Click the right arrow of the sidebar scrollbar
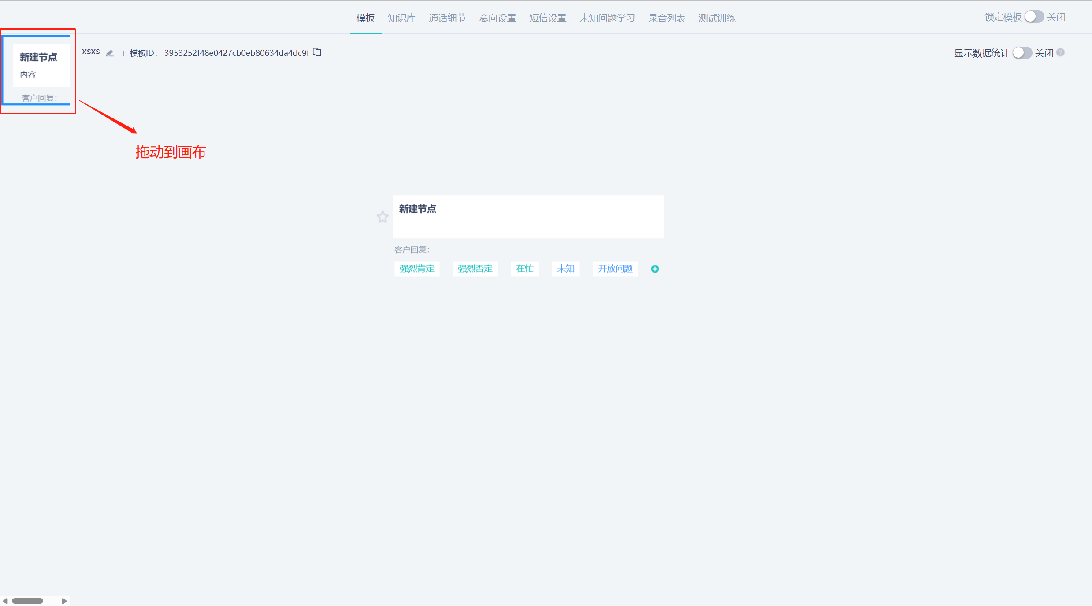This screenshot has width=1092, height=606. point(64,601)
